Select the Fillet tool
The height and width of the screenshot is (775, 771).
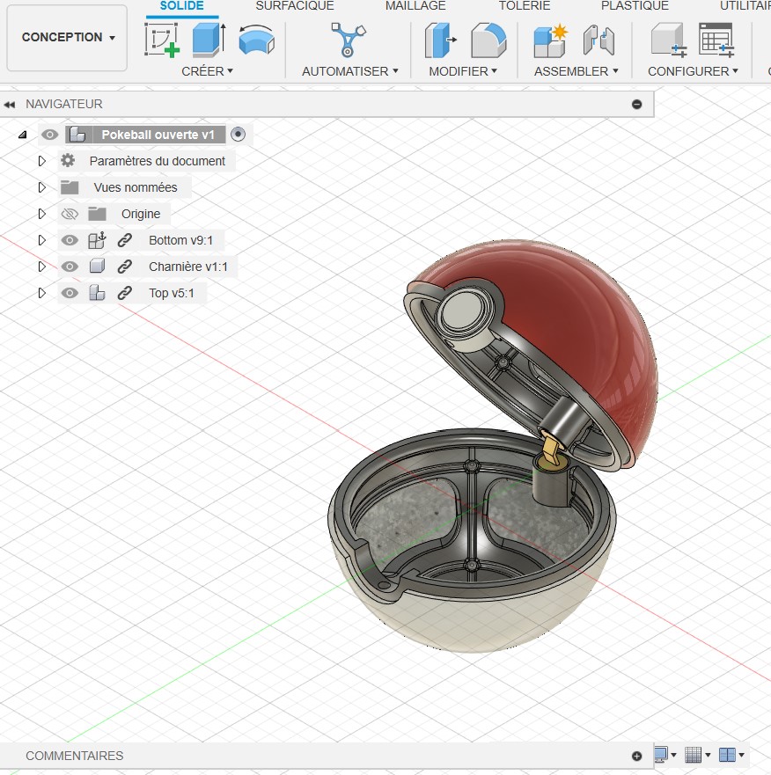(488, 40)
